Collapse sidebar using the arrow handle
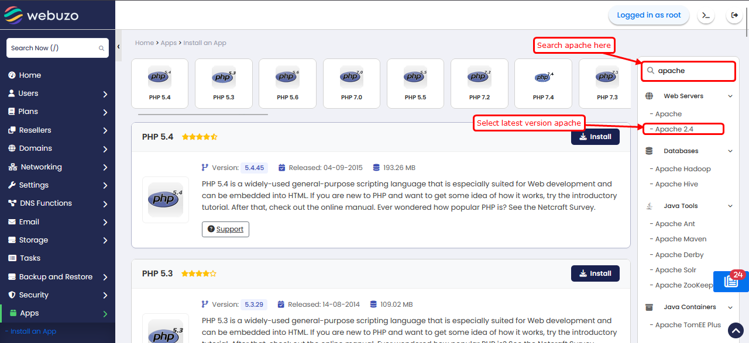 point(119,46)
